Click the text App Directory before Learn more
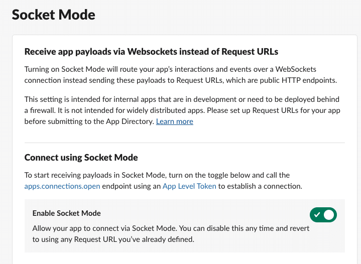This screenshot has height=264, width=361. pos(130,121)
